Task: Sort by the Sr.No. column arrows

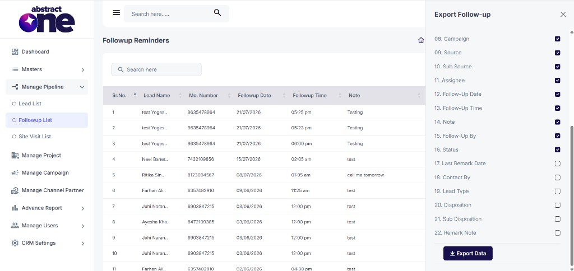Action: tap(135, 95)
